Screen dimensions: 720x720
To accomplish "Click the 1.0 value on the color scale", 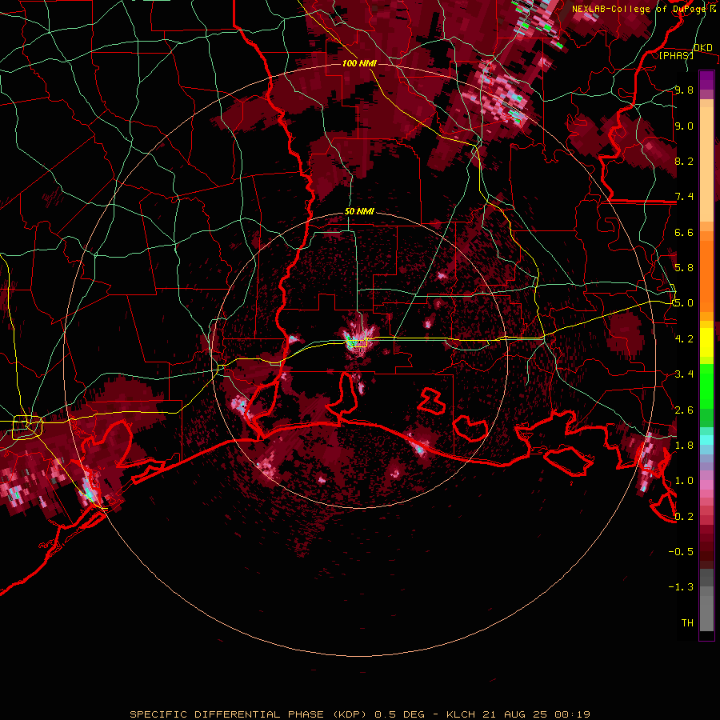I will click(684, 481).
